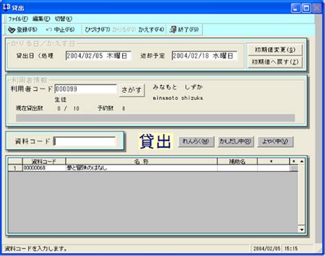Maximize the 貸出 window
The image size is (325, 256).
tap(306, 8)
